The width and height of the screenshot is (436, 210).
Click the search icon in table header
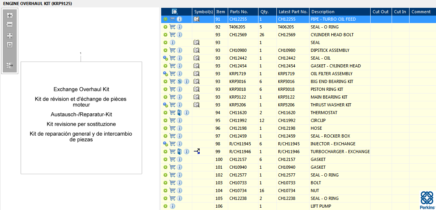175,12
